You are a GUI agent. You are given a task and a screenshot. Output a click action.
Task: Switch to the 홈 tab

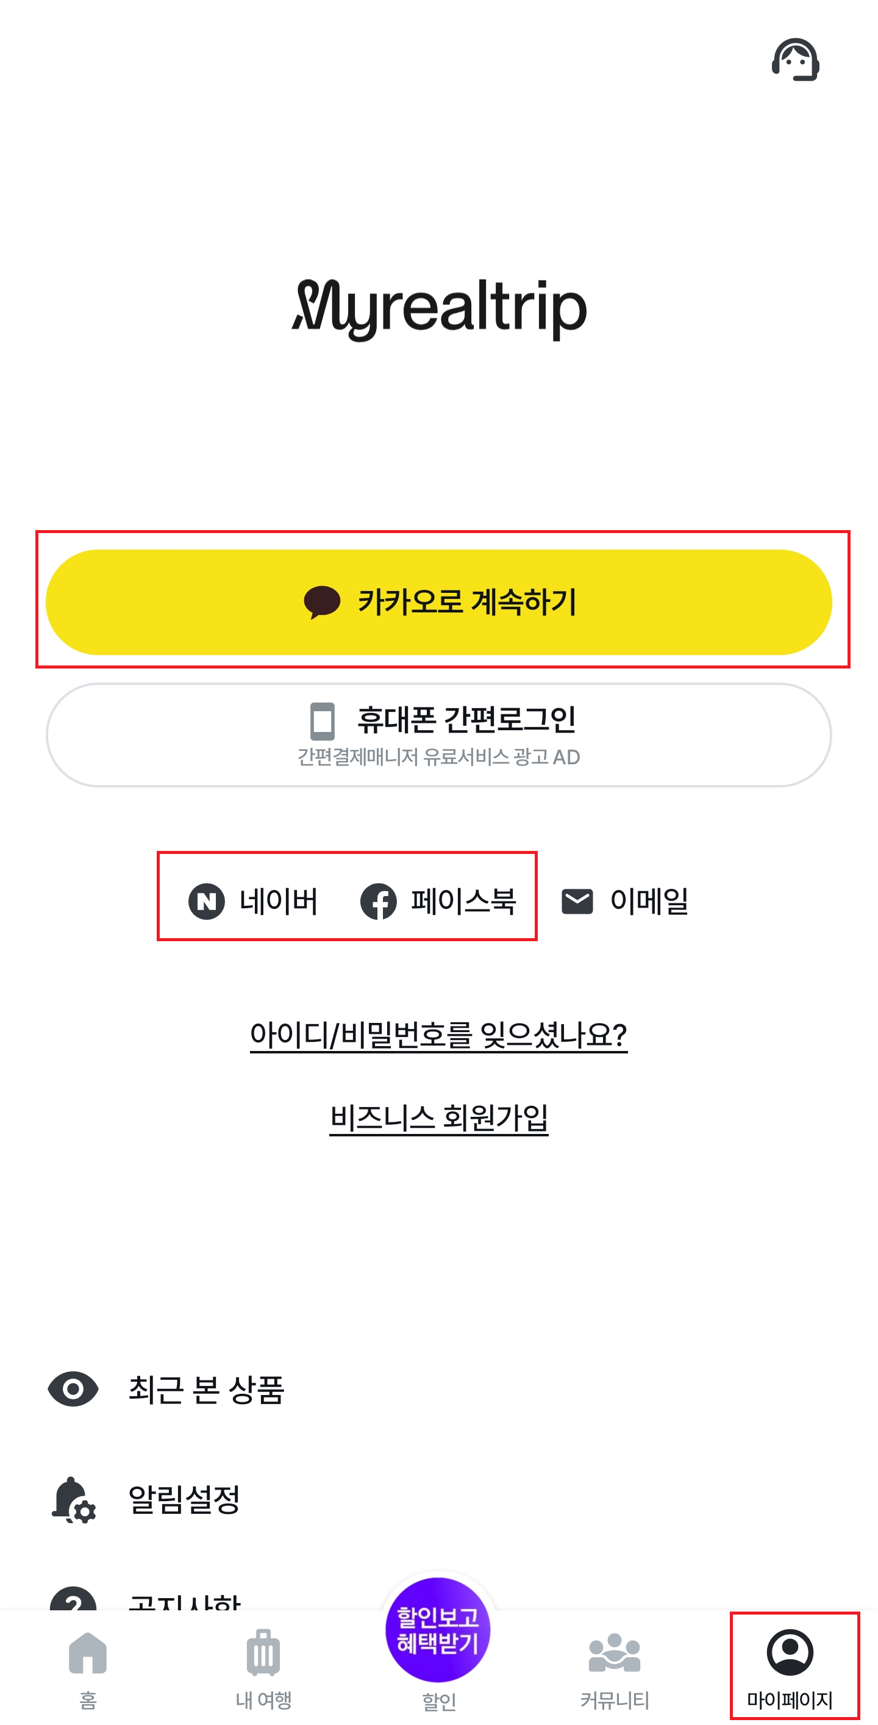coord(88,1668)
